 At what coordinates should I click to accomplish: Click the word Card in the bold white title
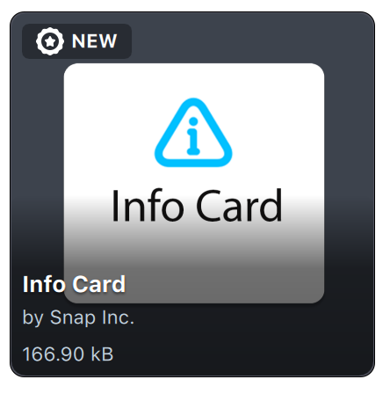(99, 284)
